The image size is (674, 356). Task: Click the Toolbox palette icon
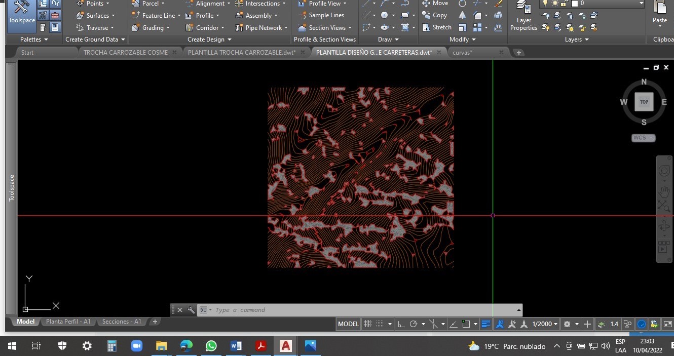[55, 15]
